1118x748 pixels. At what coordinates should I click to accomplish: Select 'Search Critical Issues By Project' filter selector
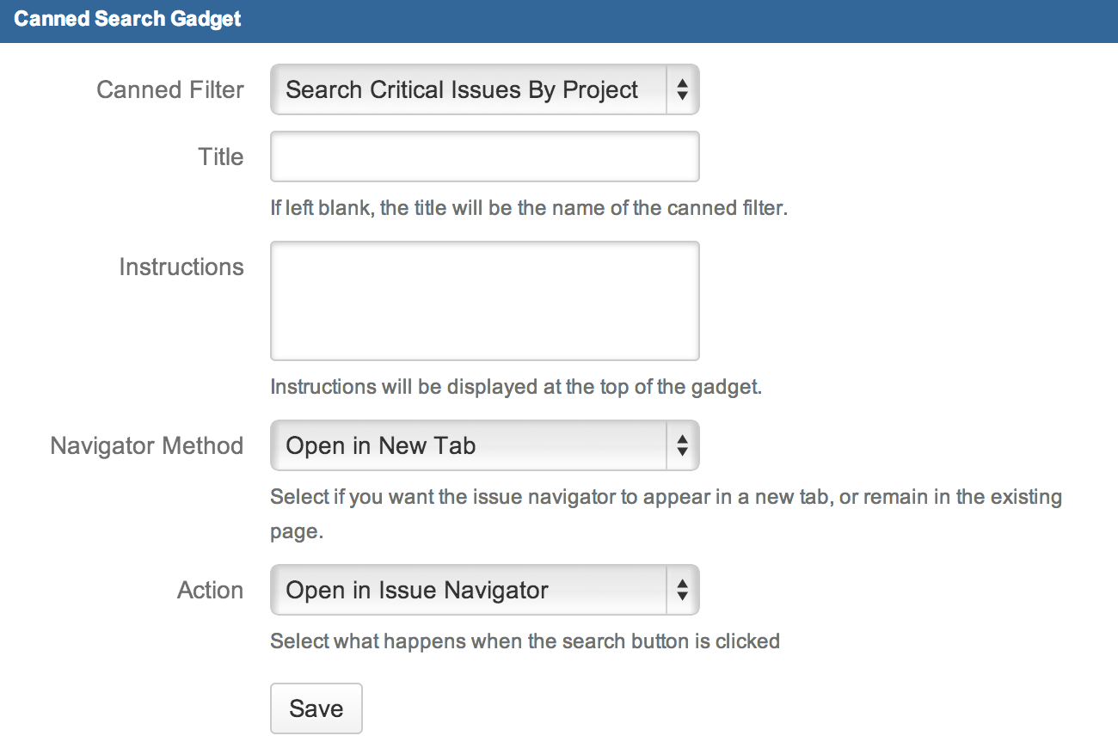462,89
